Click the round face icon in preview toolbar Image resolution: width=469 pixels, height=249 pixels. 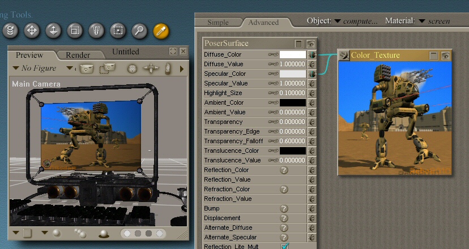tap(132, 68)
